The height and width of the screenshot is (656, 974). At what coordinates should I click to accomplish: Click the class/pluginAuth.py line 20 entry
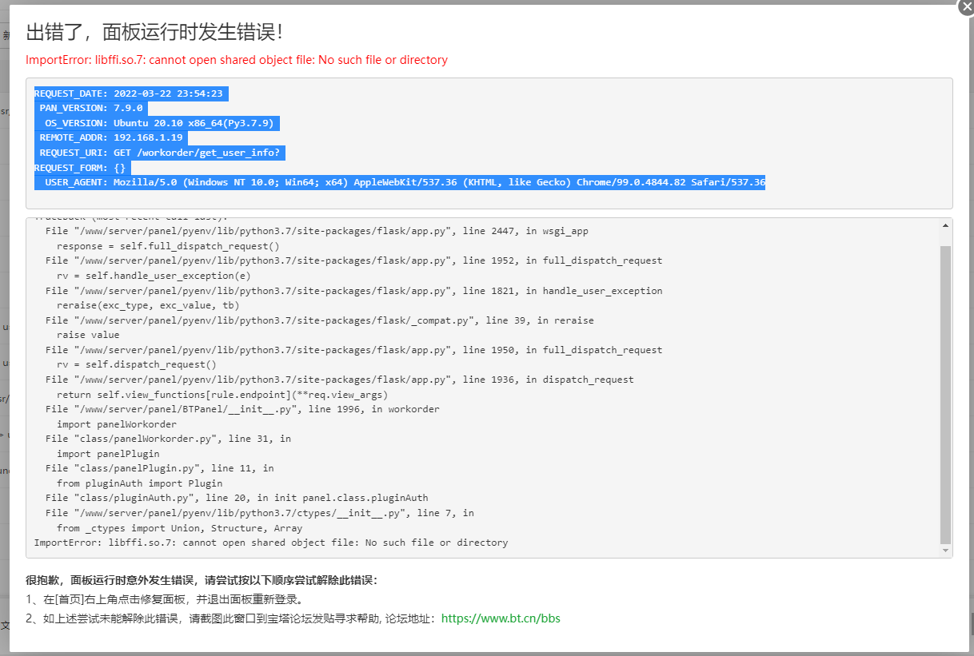click(237, 498)
